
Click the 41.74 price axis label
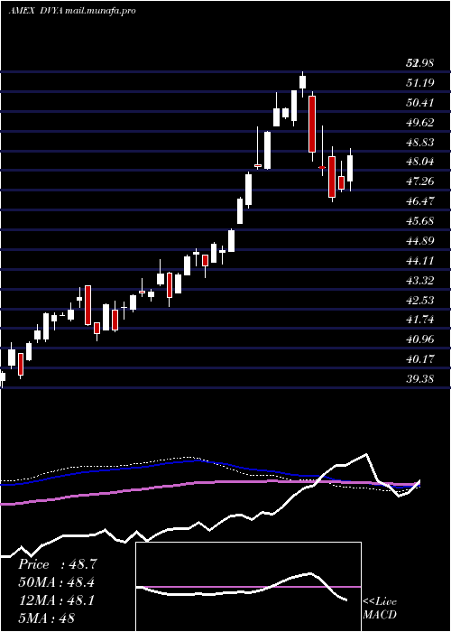point(420,320)
